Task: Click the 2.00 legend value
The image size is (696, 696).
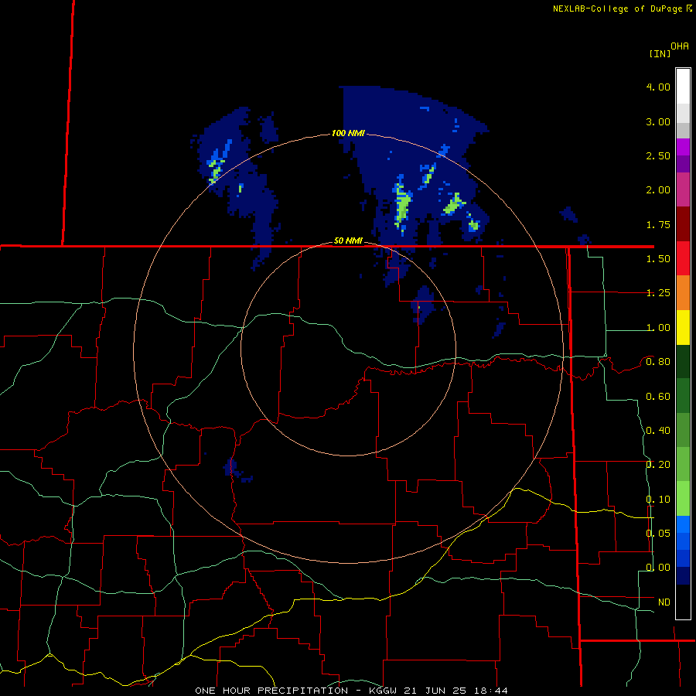Action: pos(658,190)
